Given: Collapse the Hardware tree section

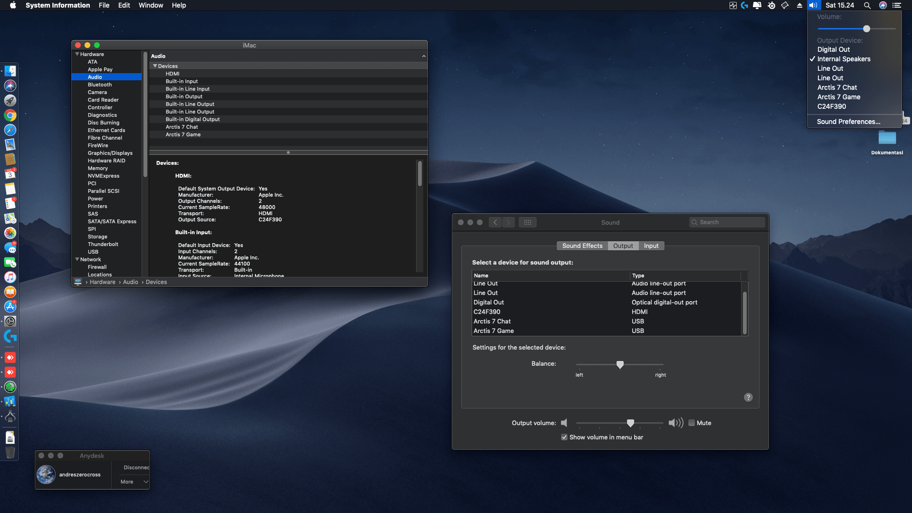Looking at the screenshot, I should pos(77,54).
